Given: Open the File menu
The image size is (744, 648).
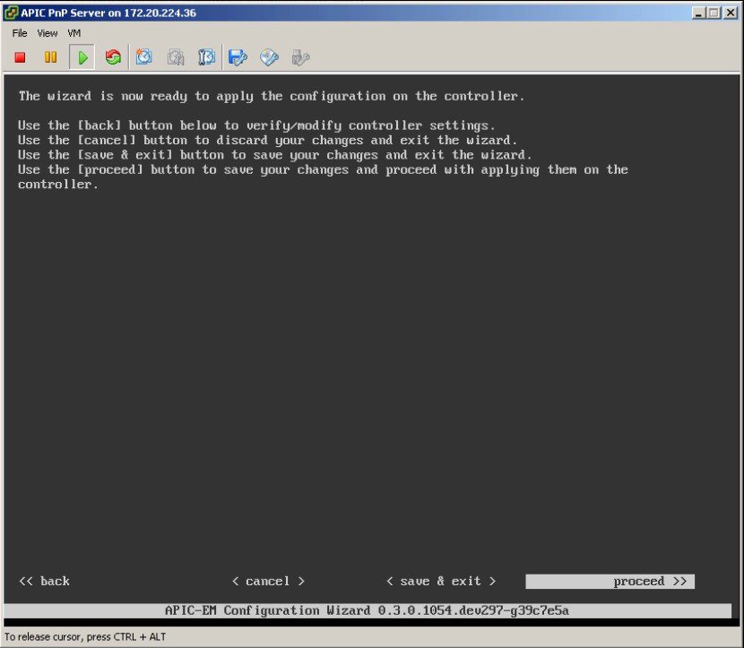Looking at the screenshot, I should pyautogui.click(x=20, y=33).
